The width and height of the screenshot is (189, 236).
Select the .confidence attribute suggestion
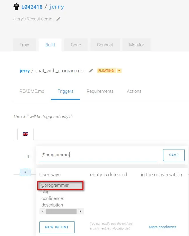(x=52, y=198)
